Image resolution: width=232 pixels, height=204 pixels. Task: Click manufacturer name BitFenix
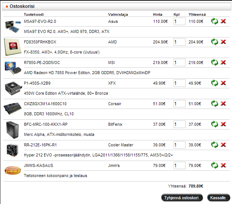click(115, 124)
